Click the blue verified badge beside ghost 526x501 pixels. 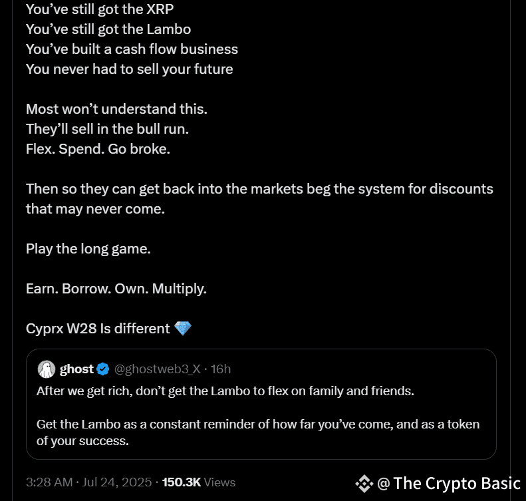102,369
